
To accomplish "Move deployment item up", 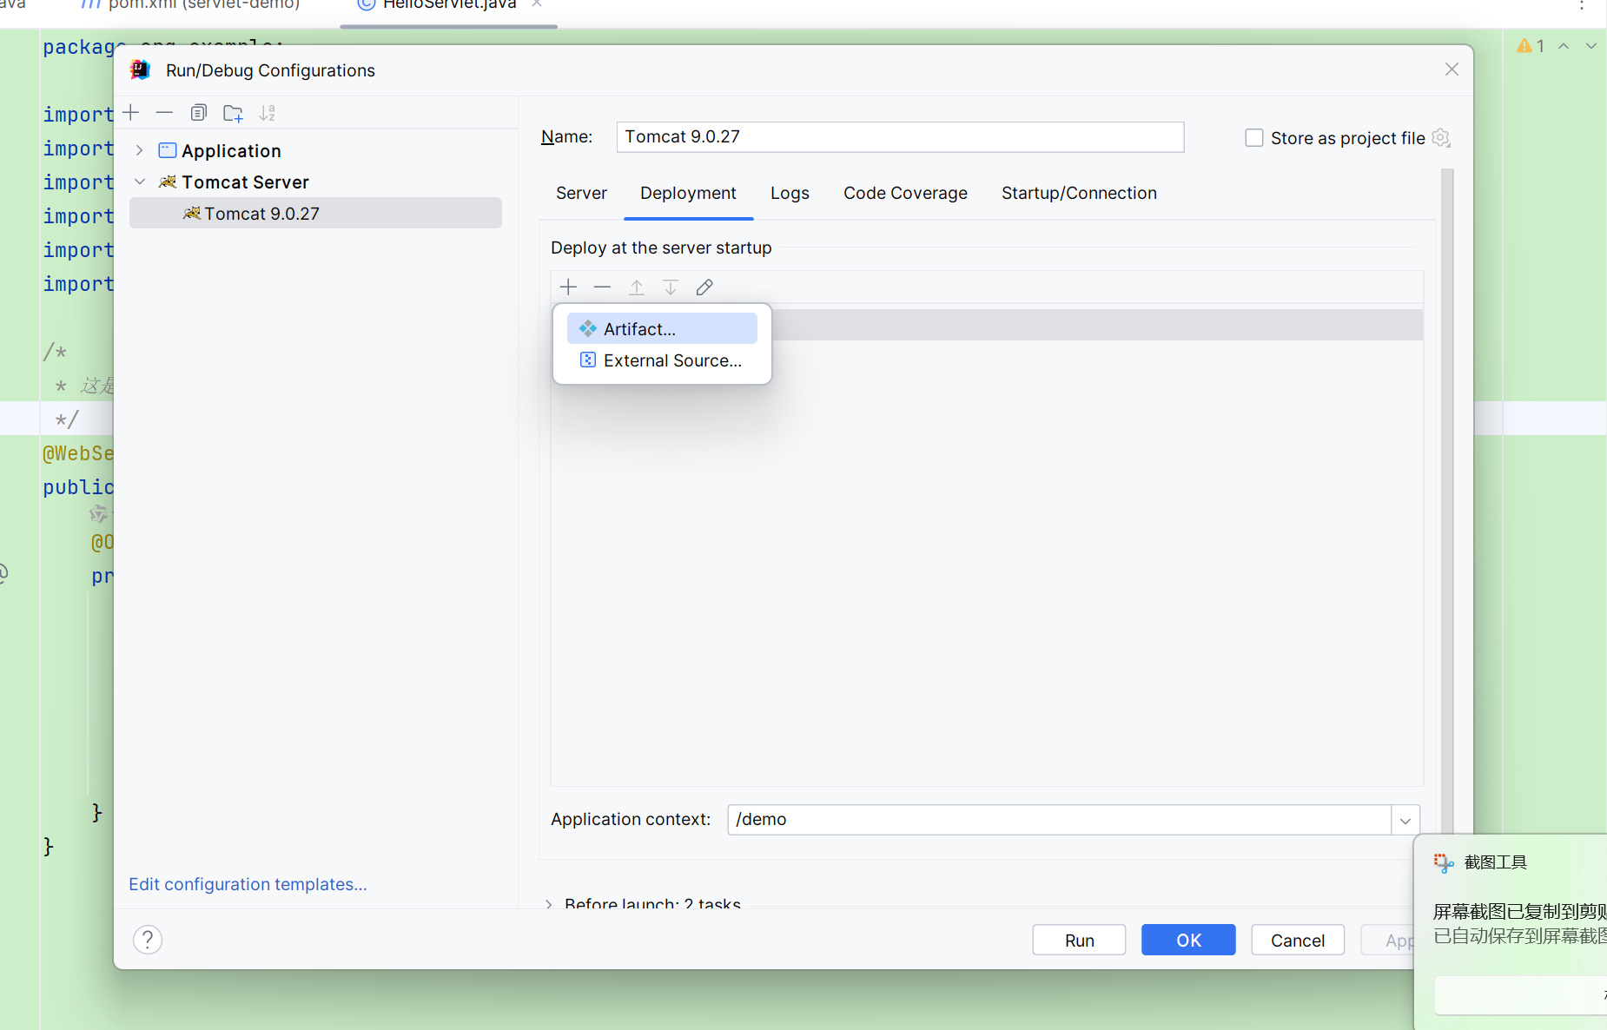I will pyautogui.click(x=637, y=287).
